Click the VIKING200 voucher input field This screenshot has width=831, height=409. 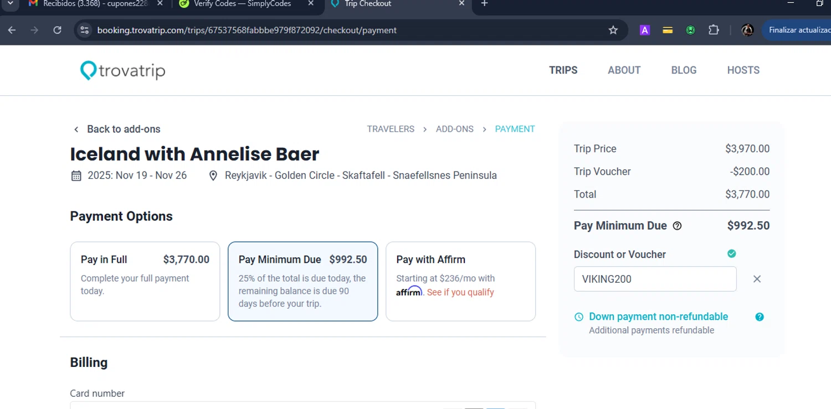[x=655, y=279]
